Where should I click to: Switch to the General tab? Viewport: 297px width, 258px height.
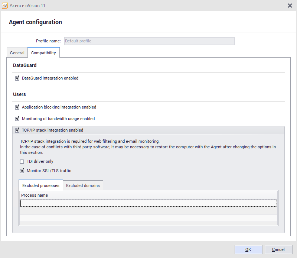pos(17,53)
